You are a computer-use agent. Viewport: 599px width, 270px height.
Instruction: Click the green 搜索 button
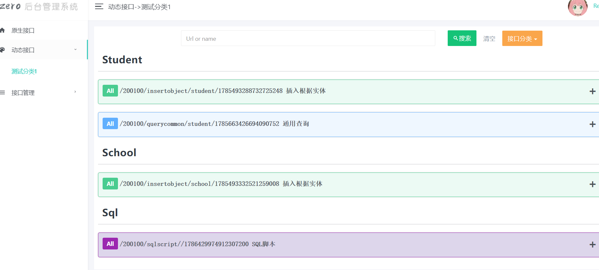coord(462,38)
